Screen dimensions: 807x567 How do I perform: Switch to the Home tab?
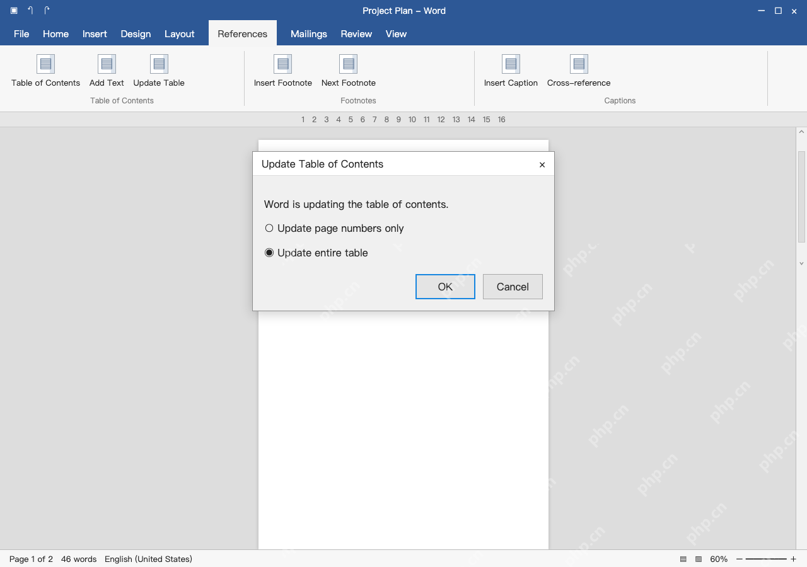pos(55,34)
